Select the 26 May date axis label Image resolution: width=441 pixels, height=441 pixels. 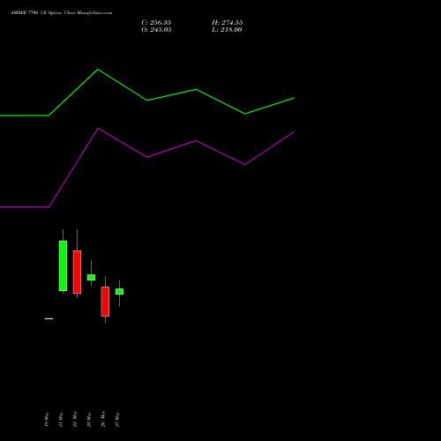[x=103, y=419]
